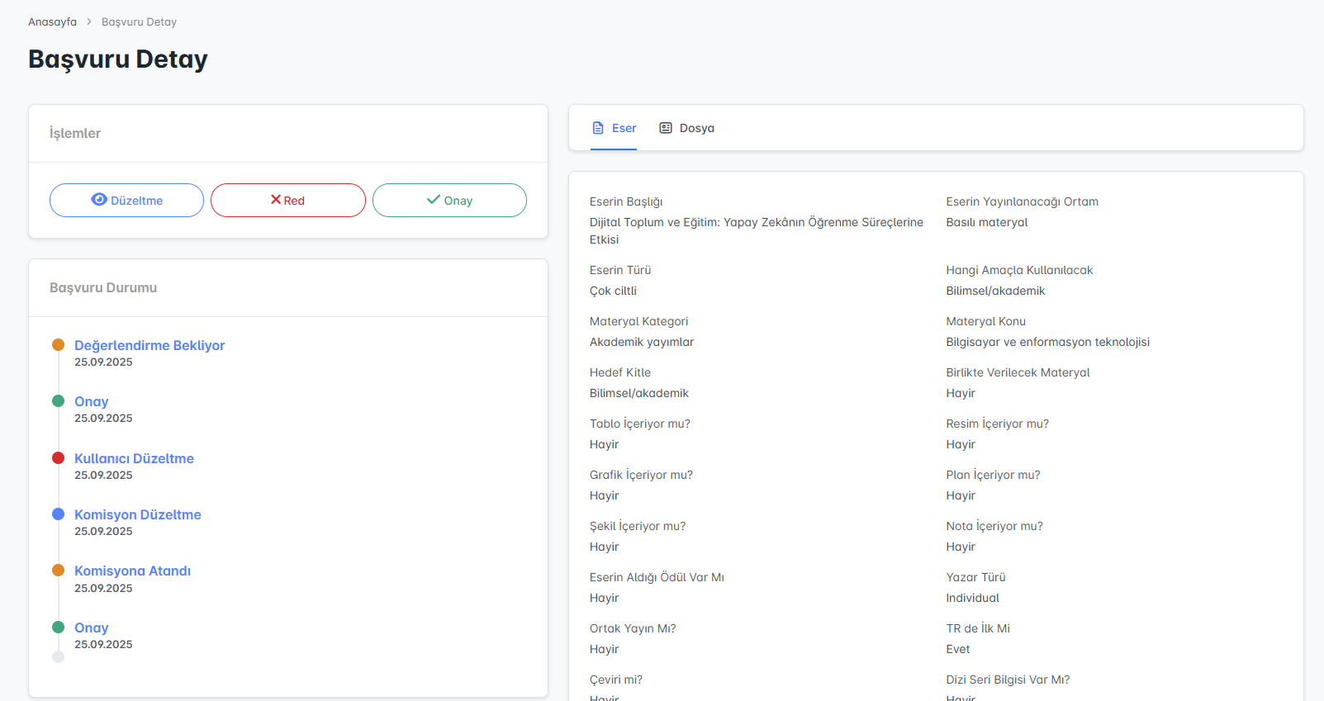Click the green checkmark icon on Onay button
1324x701 pixels.
[x=434, y=200]
